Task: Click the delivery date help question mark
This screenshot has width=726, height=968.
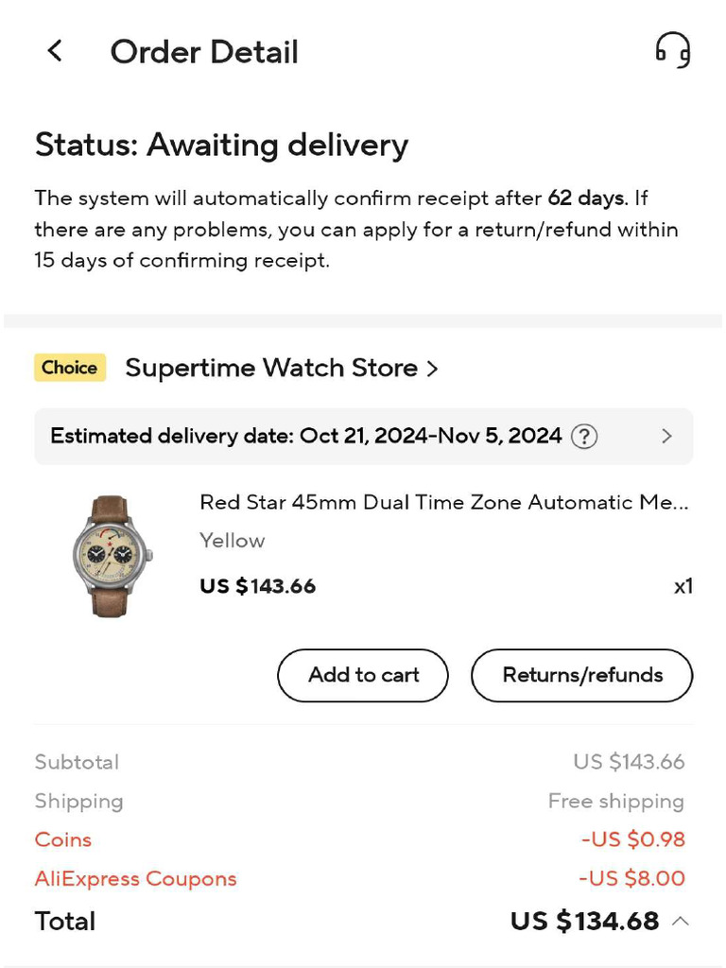Action: 586,436
